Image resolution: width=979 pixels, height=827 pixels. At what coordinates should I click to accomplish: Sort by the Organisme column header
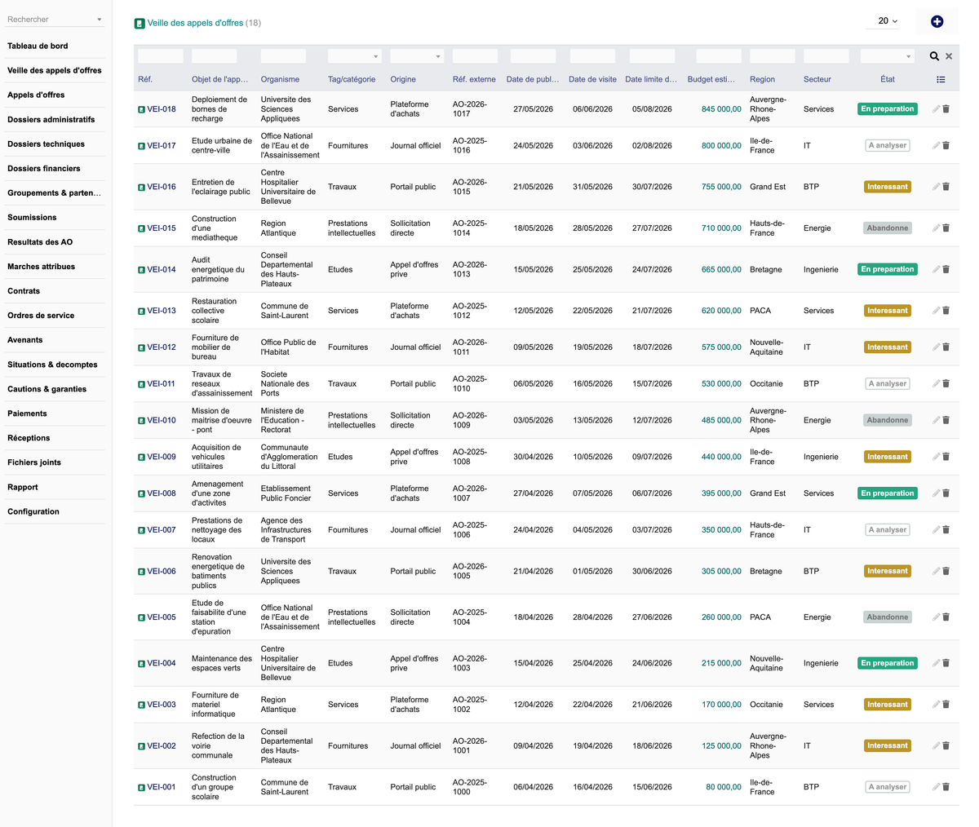click(280, 79)
